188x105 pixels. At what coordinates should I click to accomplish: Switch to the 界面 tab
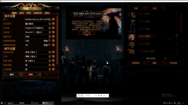click(28, 13)
